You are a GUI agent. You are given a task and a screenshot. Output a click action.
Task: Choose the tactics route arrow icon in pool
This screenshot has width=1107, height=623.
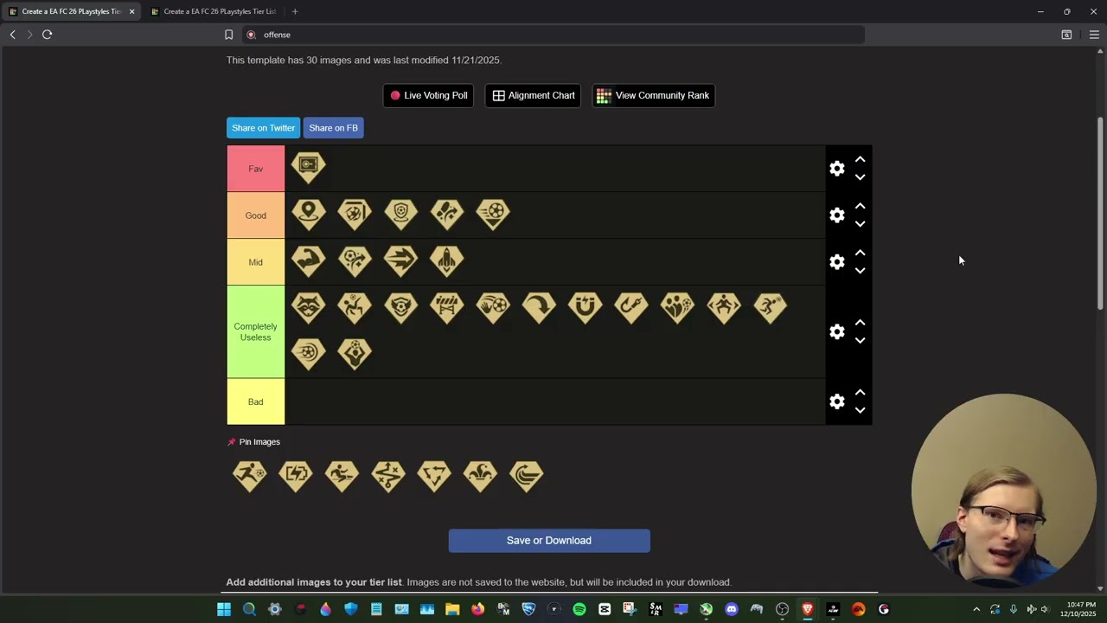[x=388, y=475]
